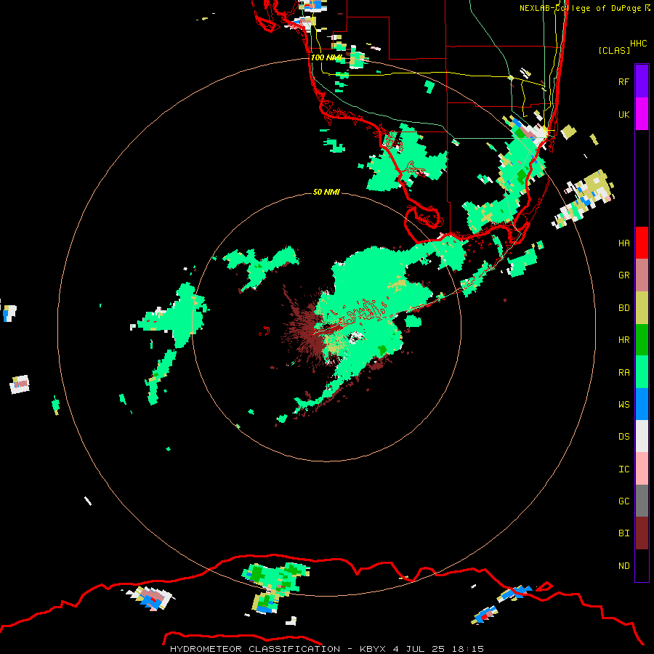Click the magenta UK legend color swatch

pyautogui.click(x=642, y=114)
